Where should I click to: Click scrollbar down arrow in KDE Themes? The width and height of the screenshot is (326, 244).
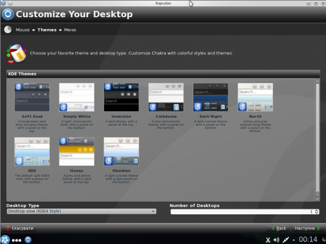pos(317,199)
